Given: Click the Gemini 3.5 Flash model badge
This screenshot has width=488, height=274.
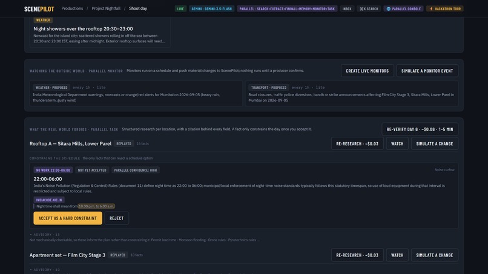Looking at the screenshot, I should [x=212, y=8].
